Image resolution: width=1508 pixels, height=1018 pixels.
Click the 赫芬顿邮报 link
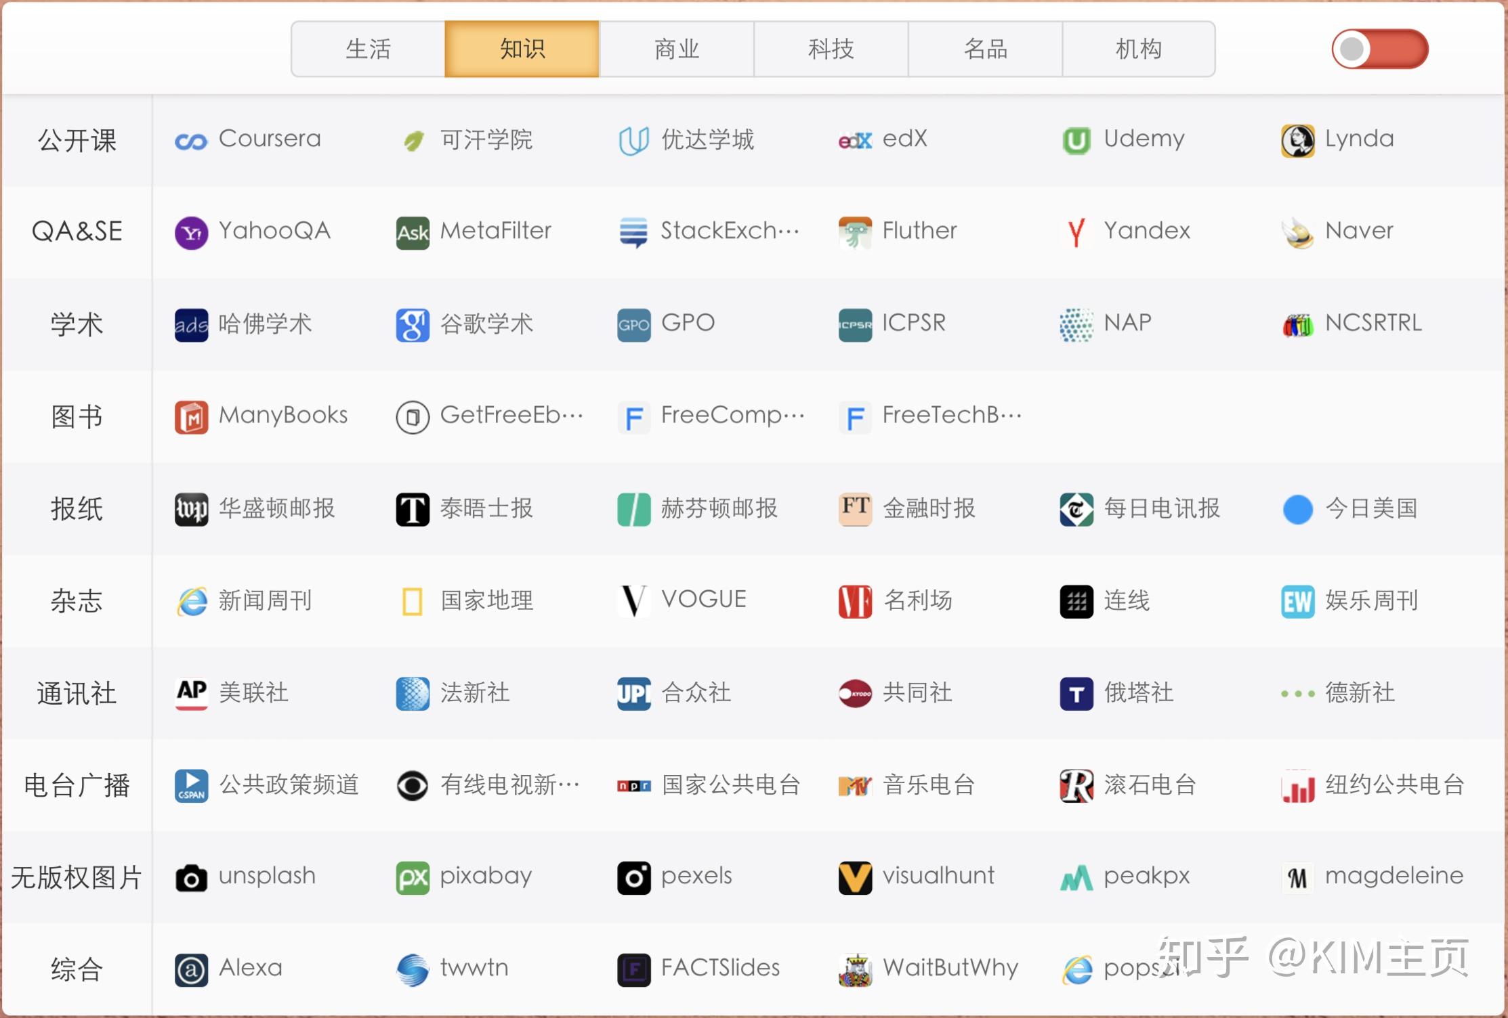pyautogui.click(x=698, y=509)
